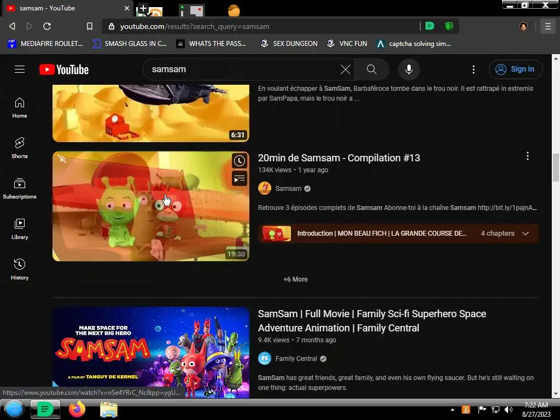
Task: Open Home in the sidebar
Action: click(x=20, y=108)
